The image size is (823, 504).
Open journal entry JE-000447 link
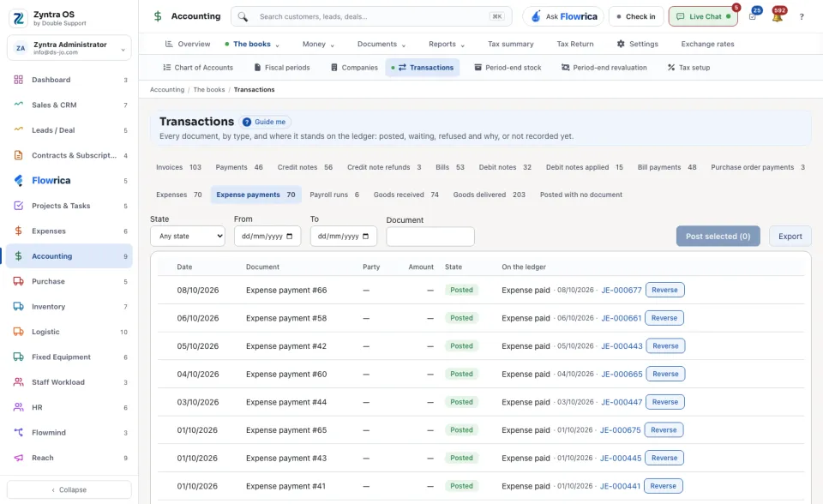622,402
